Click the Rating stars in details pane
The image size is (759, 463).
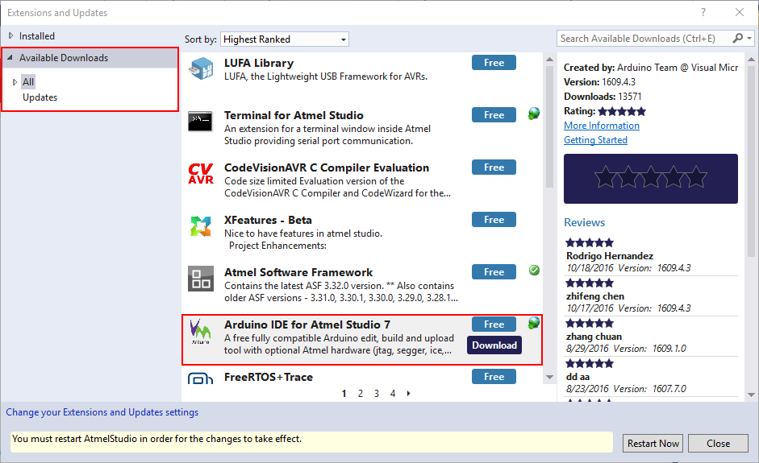[622, 112]
